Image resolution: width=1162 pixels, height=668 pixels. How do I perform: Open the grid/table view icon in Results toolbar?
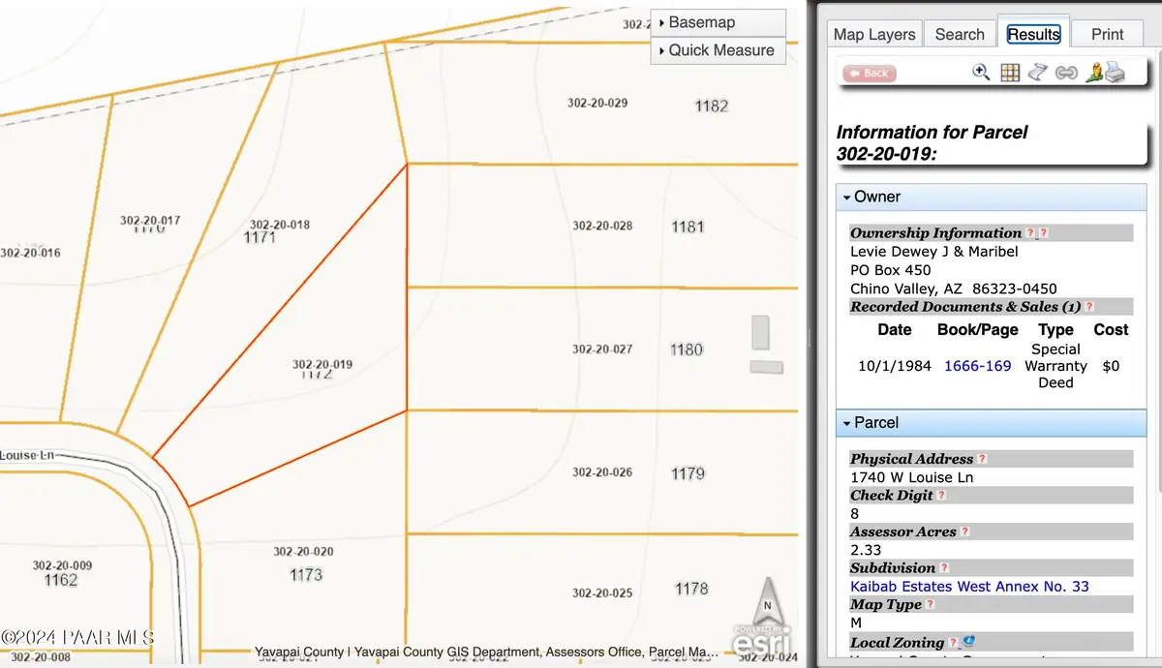pos(1010,72)
